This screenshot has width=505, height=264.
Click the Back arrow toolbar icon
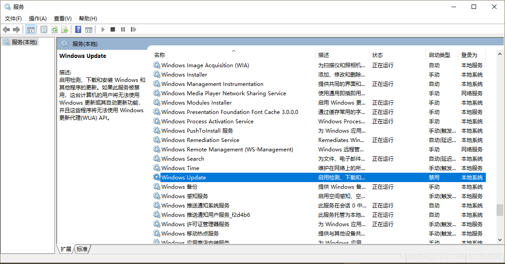tap(6, 29)
